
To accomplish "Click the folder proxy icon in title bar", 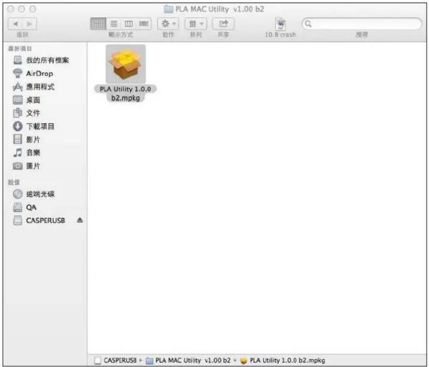I will click(x=169, y=9).
